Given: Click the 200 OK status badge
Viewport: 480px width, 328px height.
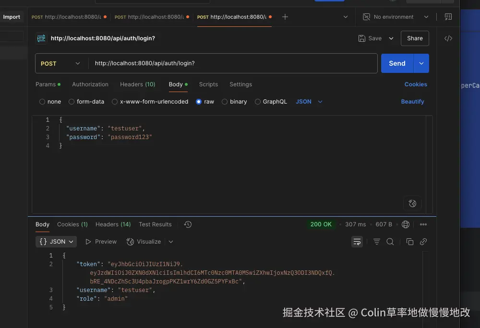Looking at the screenshot, I should click(321, 224).
